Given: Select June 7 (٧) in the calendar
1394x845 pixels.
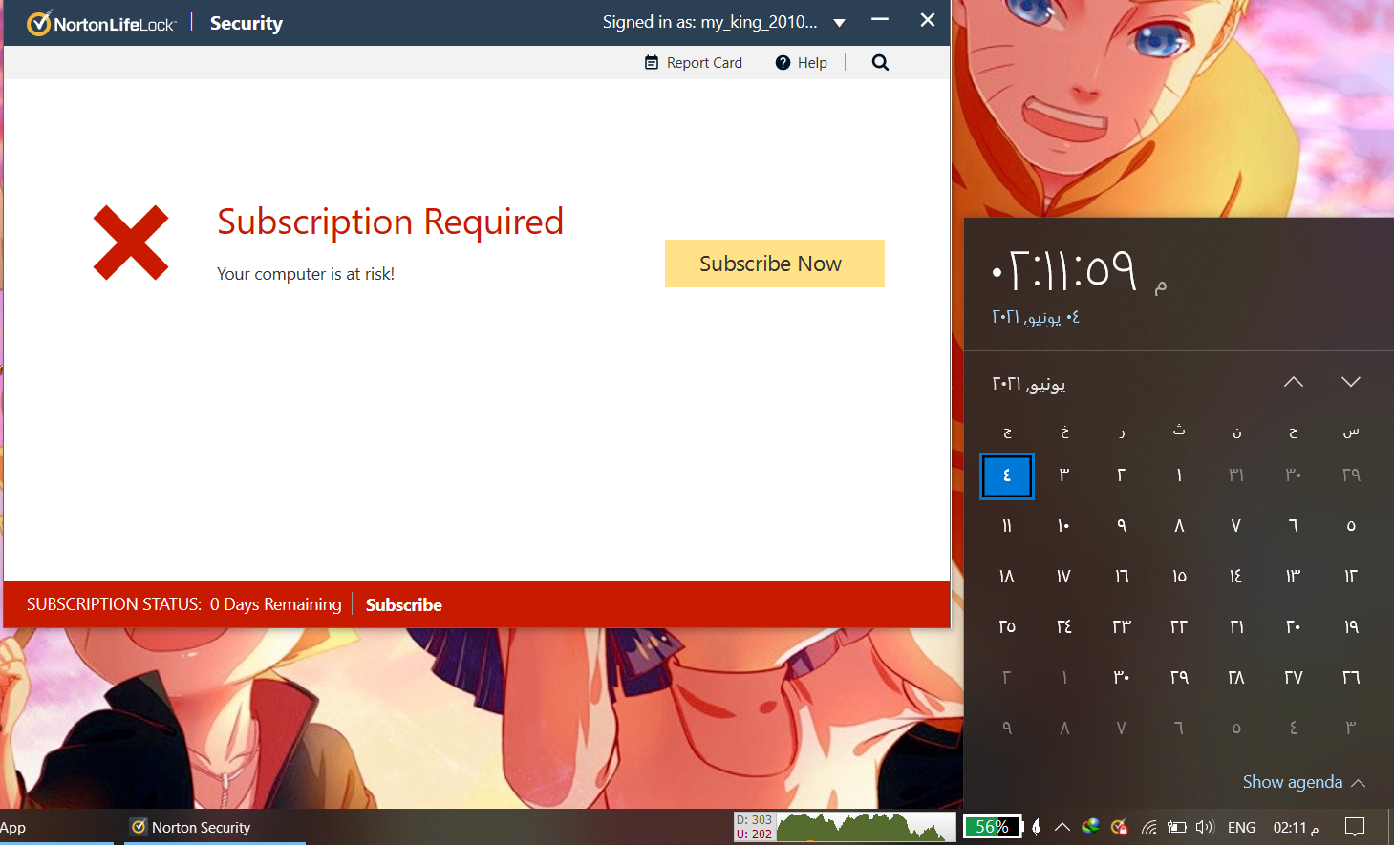Looking at the screenshot, I should click(x=1236, y=526).
